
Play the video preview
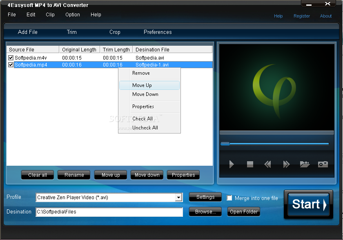tap(232, 164)
